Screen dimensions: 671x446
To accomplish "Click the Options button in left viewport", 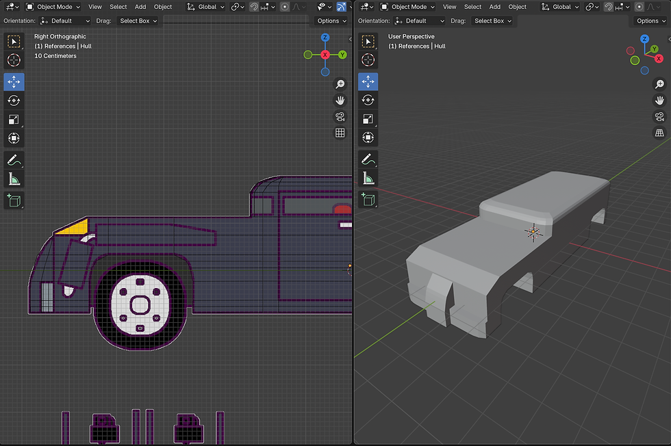I will (x=331, y=21).
